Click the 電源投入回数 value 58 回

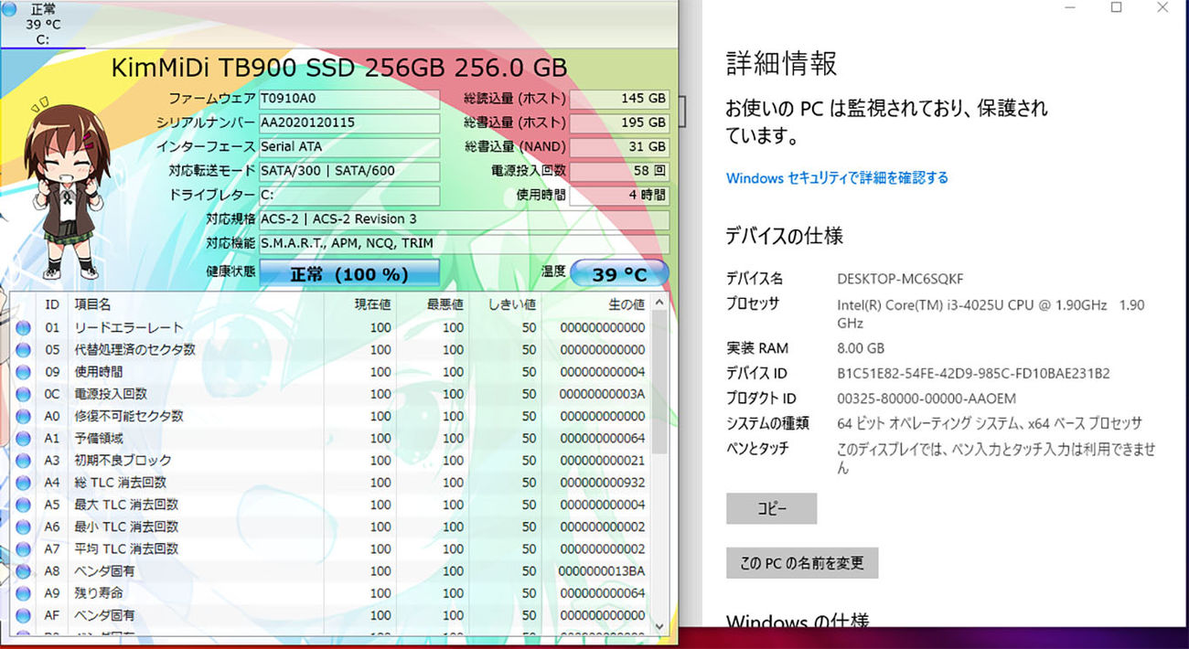(619, 171)
